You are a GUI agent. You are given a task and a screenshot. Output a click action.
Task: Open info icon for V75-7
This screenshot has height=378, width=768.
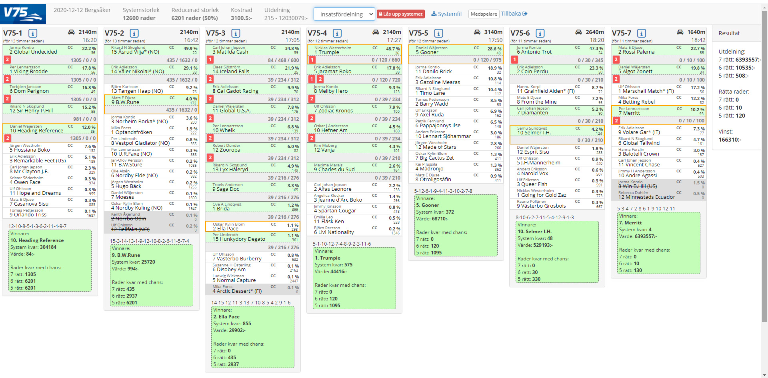tap(642, 33)
